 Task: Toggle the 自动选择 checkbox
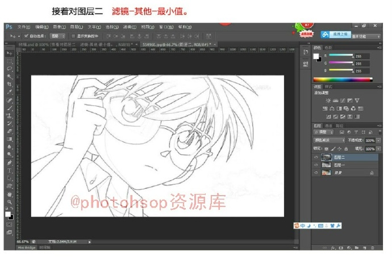(26, 36)
